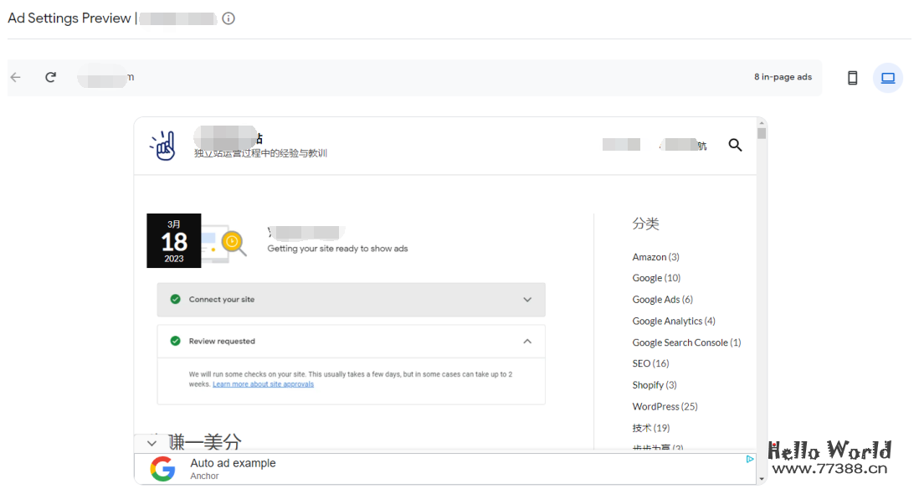Click the WordPress (25) category link
Viewport: 919px width, 494px height.
point(665,406)
